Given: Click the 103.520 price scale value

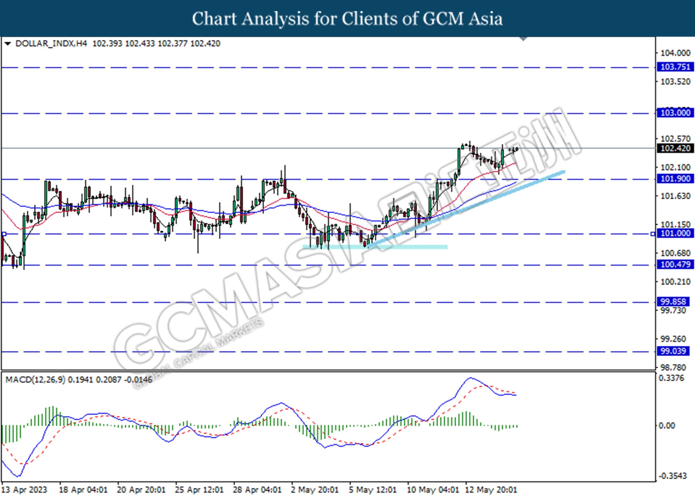Looking at the screenshot, I should 675,82.
